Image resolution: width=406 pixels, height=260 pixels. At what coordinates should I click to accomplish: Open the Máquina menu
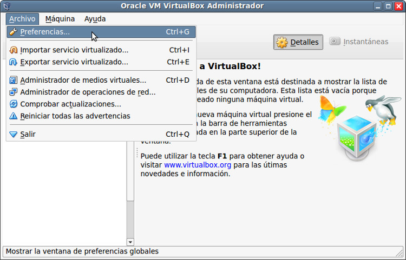[x=60, y=19]
